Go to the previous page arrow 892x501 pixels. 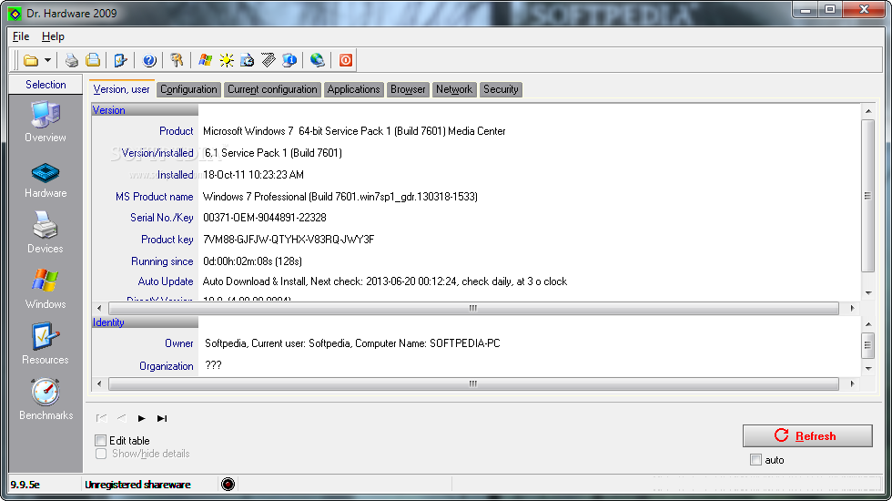tap(121, 418)
